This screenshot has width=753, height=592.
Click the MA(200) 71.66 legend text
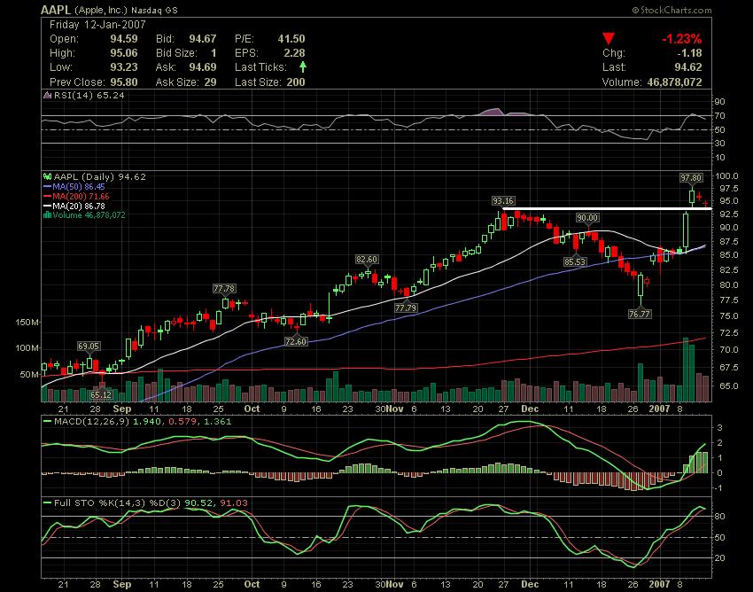tap(81, 196)
